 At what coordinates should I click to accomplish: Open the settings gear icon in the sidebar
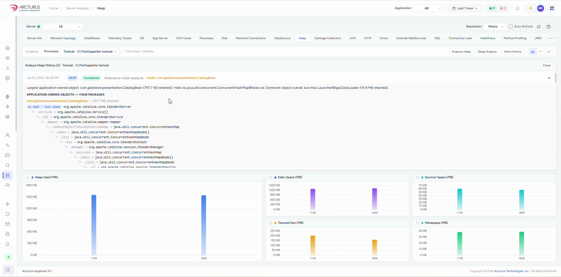coord(8,78)
